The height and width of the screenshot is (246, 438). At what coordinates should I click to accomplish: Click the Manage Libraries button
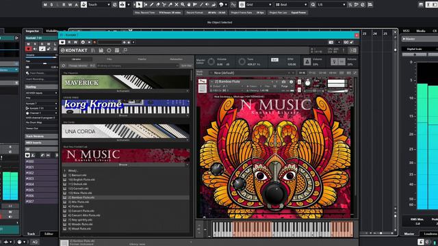78,66
